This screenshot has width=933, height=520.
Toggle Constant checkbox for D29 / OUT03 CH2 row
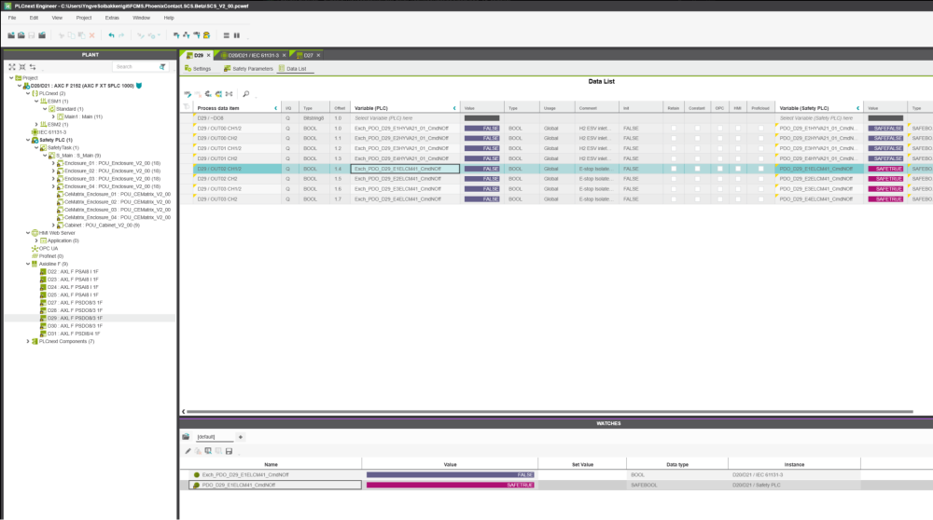click(696, 199)
